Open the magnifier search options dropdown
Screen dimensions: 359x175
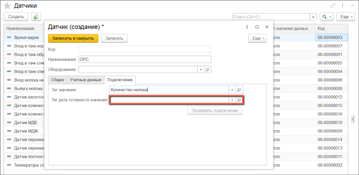[x=326, y=17]
